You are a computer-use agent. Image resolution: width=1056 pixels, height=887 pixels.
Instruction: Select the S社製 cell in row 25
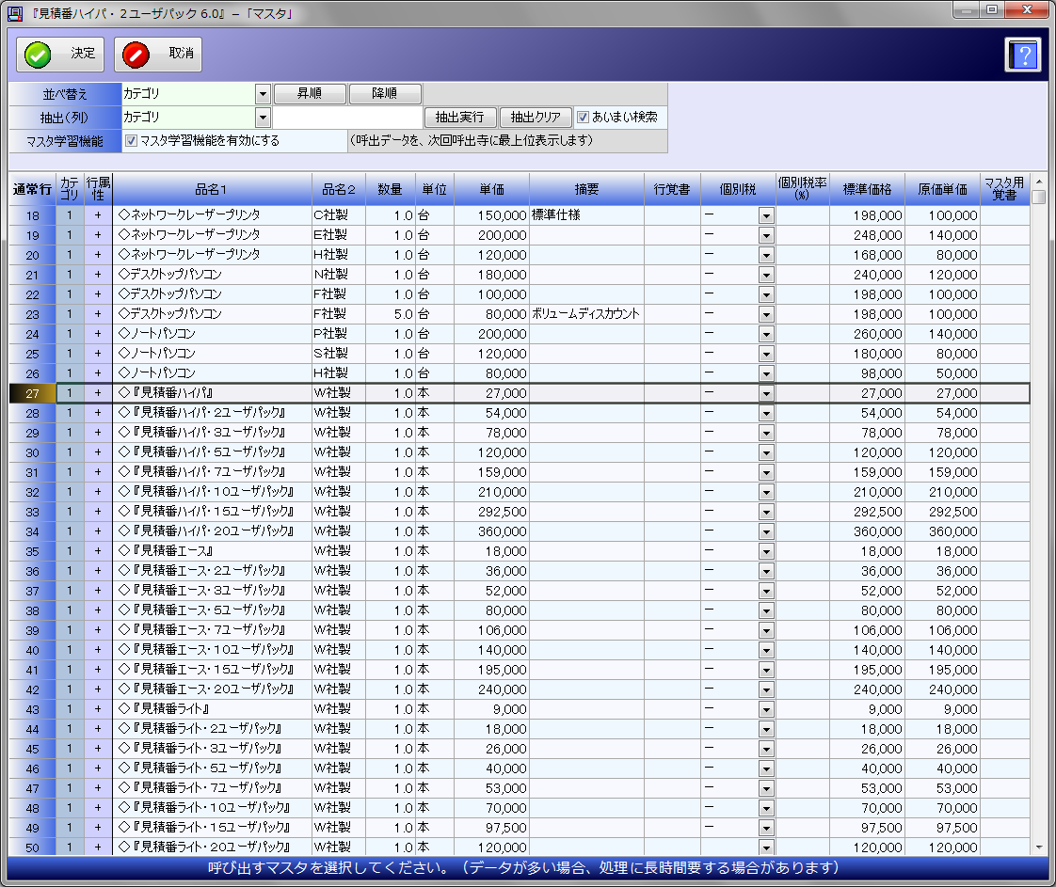point(339,354)
